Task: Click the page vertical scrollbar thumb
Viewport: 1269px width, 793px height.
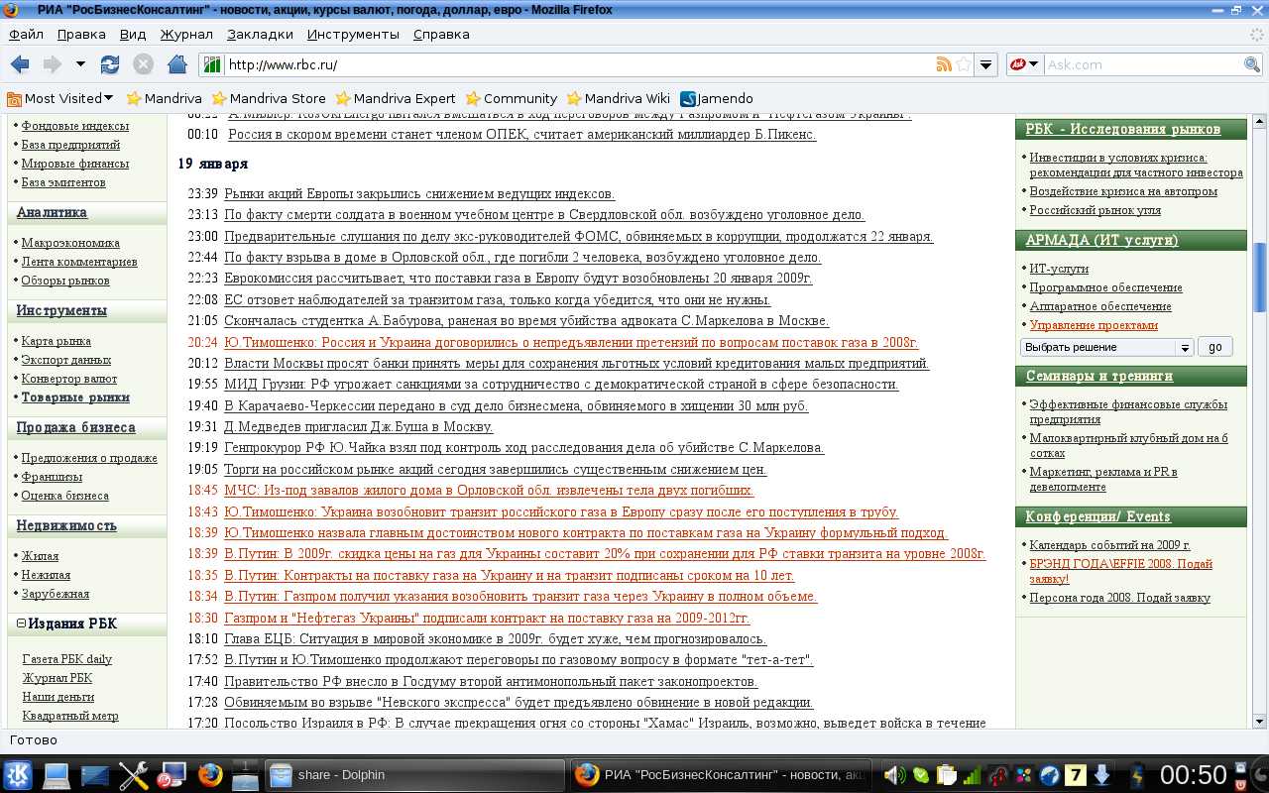Action: [x=1260, y=278]
